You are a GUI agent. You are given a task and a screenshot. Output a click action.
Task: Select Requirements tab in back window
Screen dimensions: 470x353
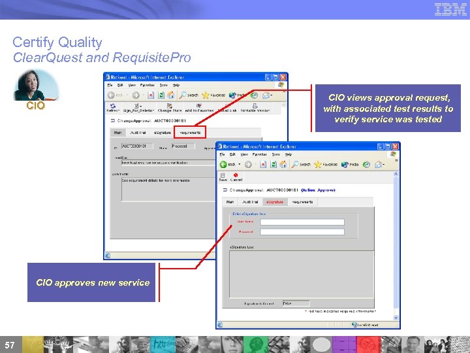(x=190, y=133)
